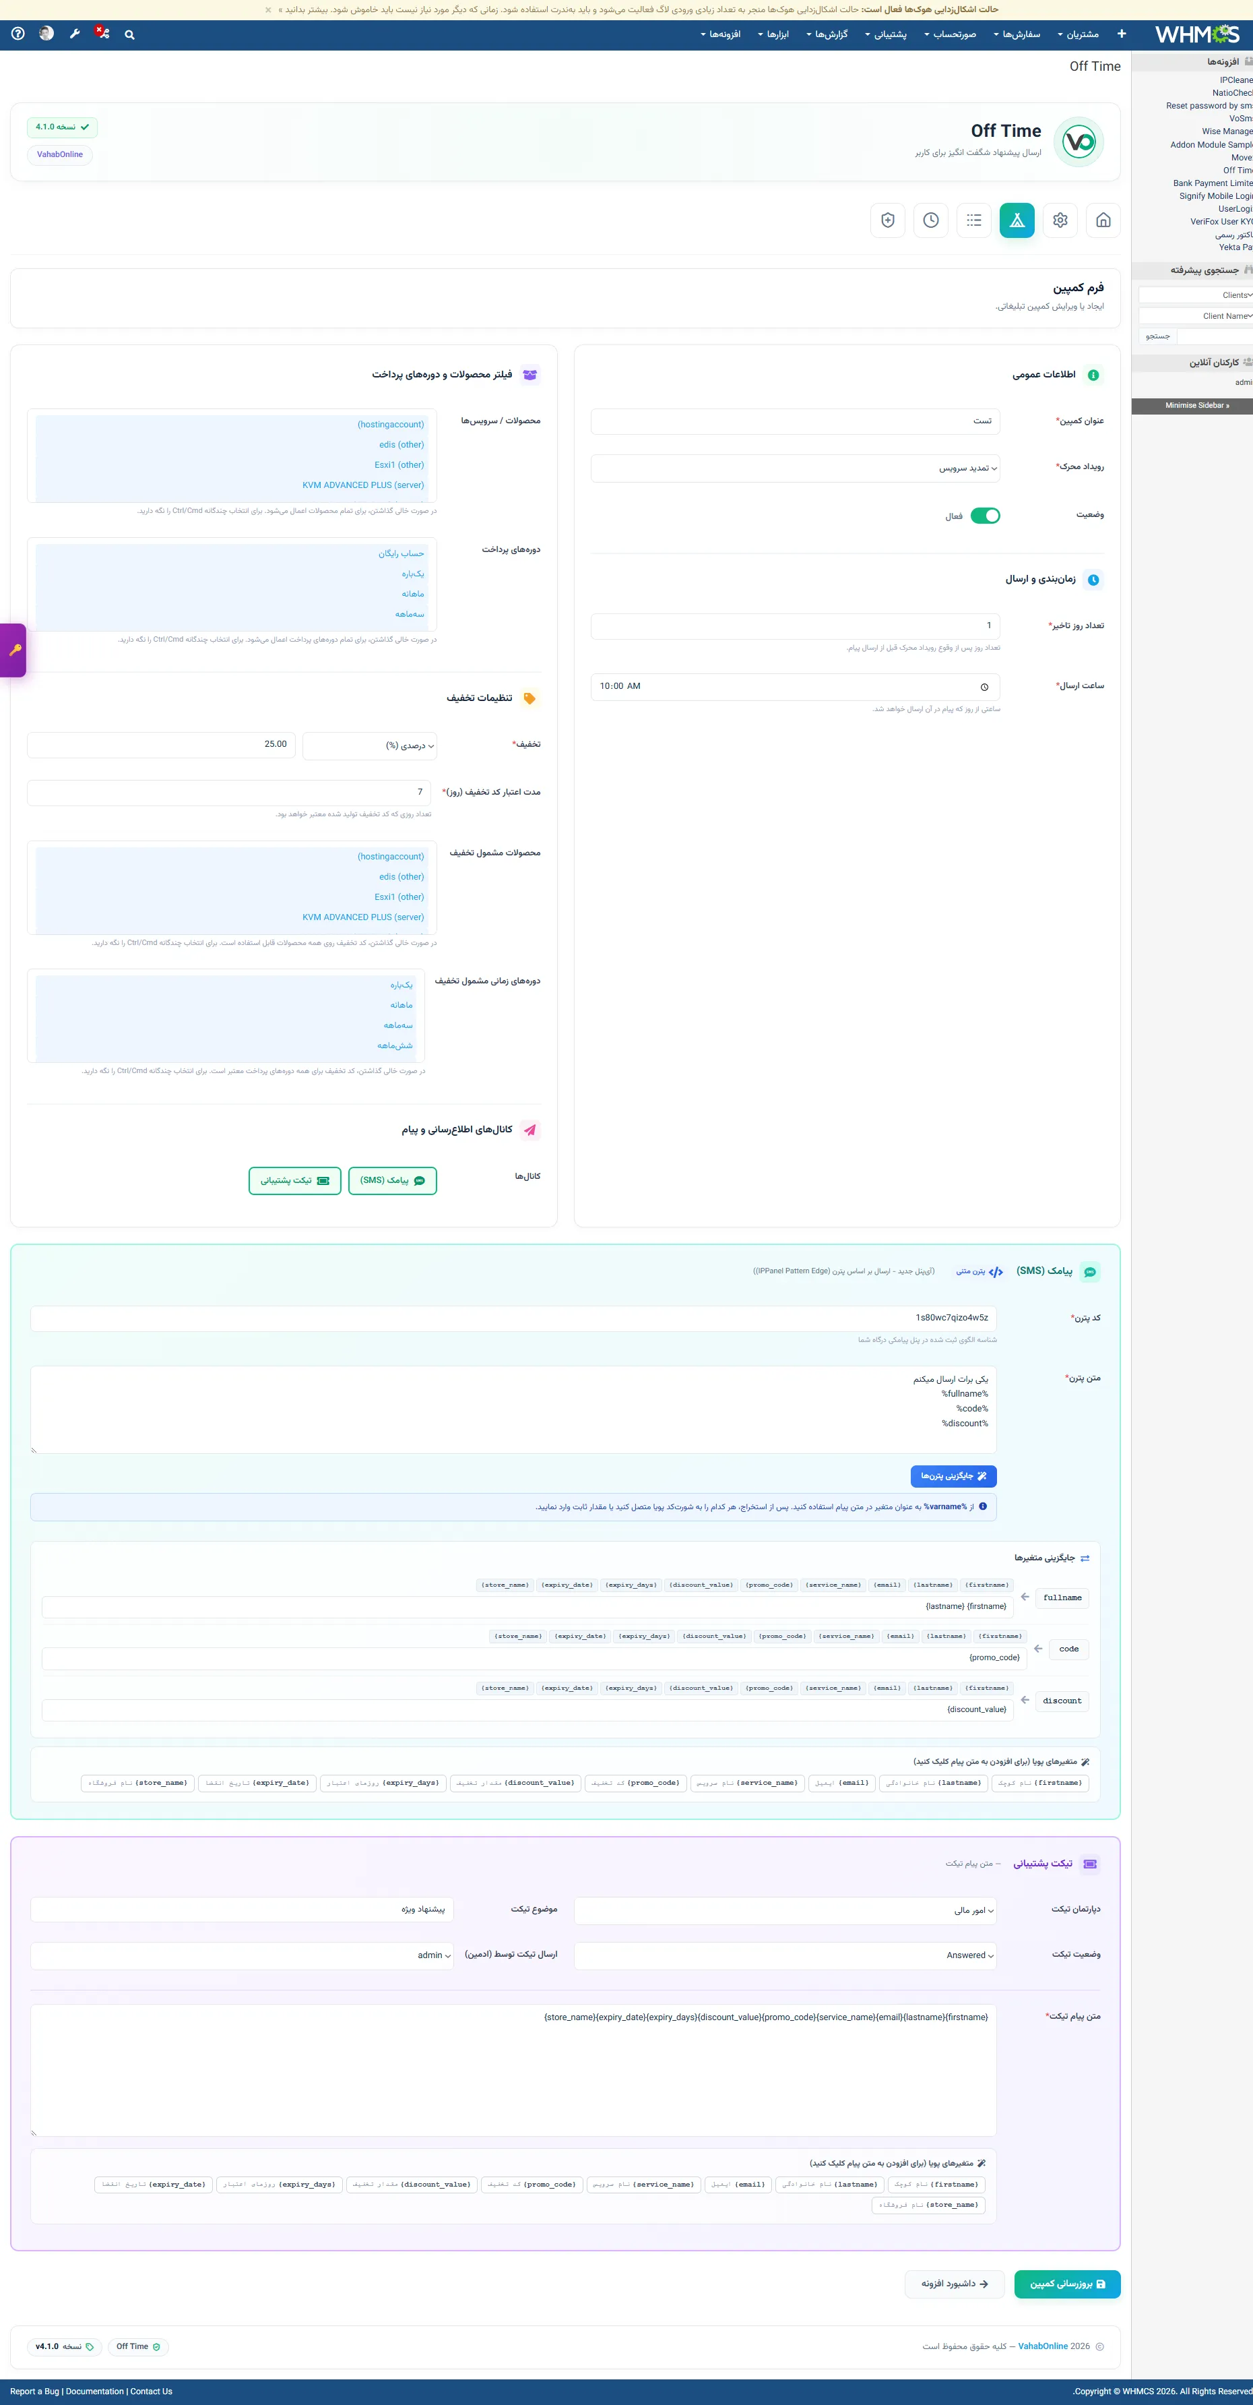Click the plus add icon in navbar

pyautogui.click(x=1122, y=34)
